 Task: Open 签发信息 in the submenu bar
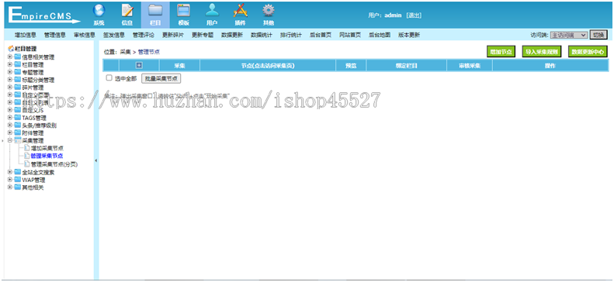click(x=114, y=35)
